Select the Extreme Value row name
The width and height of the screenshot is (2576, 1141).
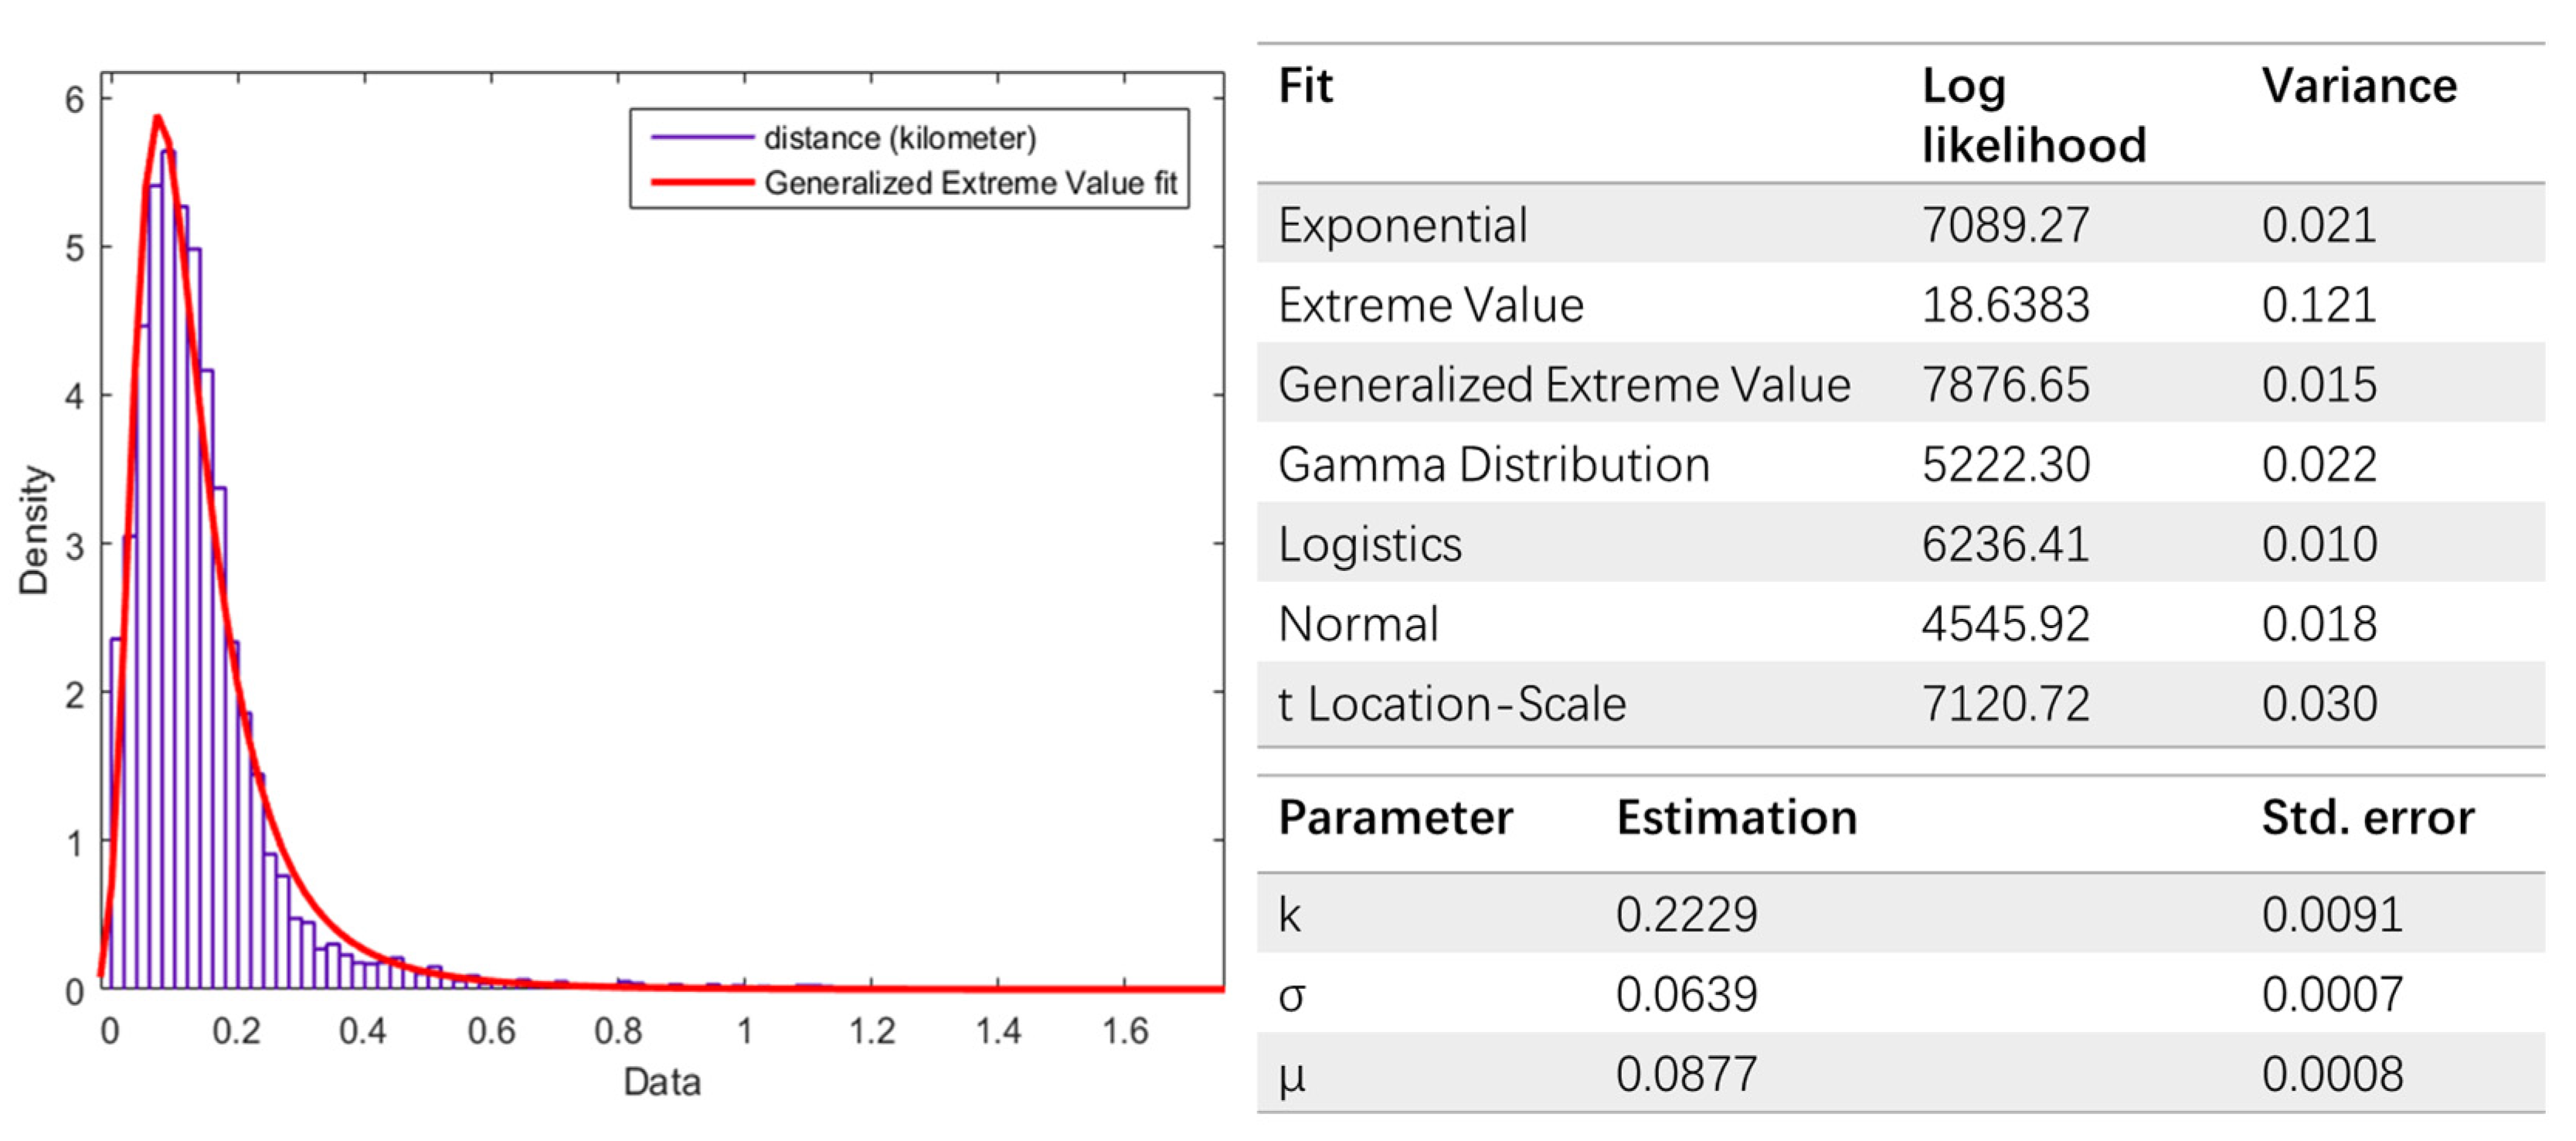tap(1430, 305)
